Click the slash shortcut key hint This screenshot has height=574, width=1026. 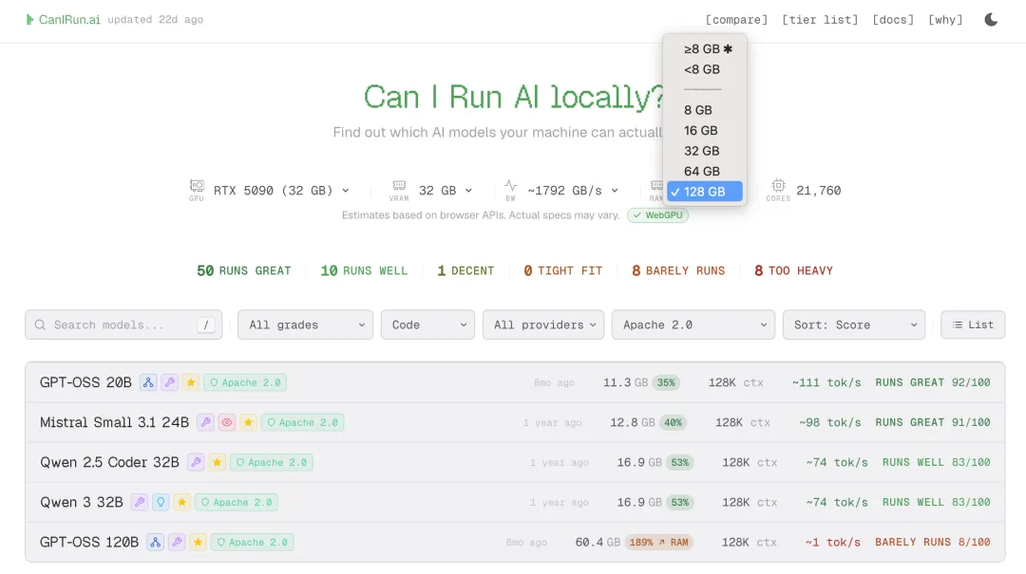click(x=206, y=324)
